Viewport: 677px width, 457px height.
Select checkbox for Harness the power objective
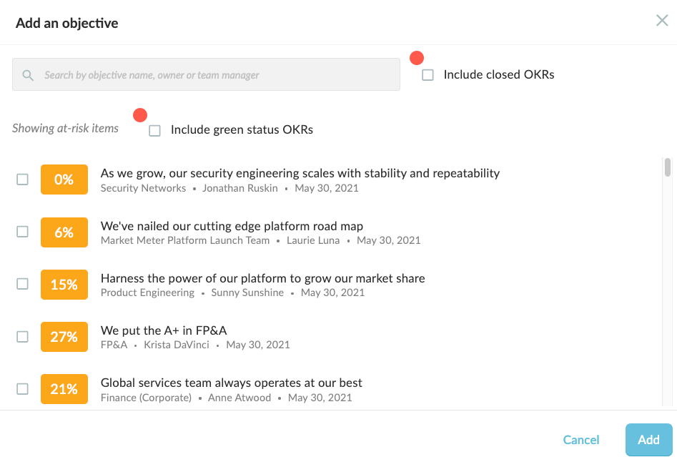[22, 284]
